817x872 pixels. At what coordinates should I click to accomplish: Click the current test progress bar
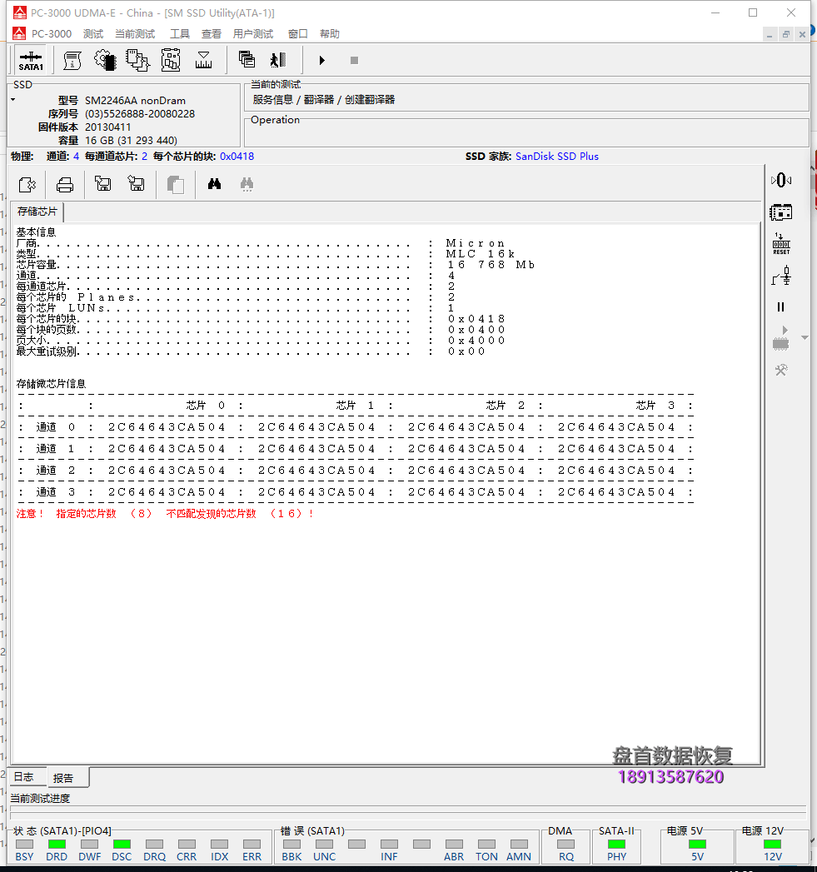[408, 812]
